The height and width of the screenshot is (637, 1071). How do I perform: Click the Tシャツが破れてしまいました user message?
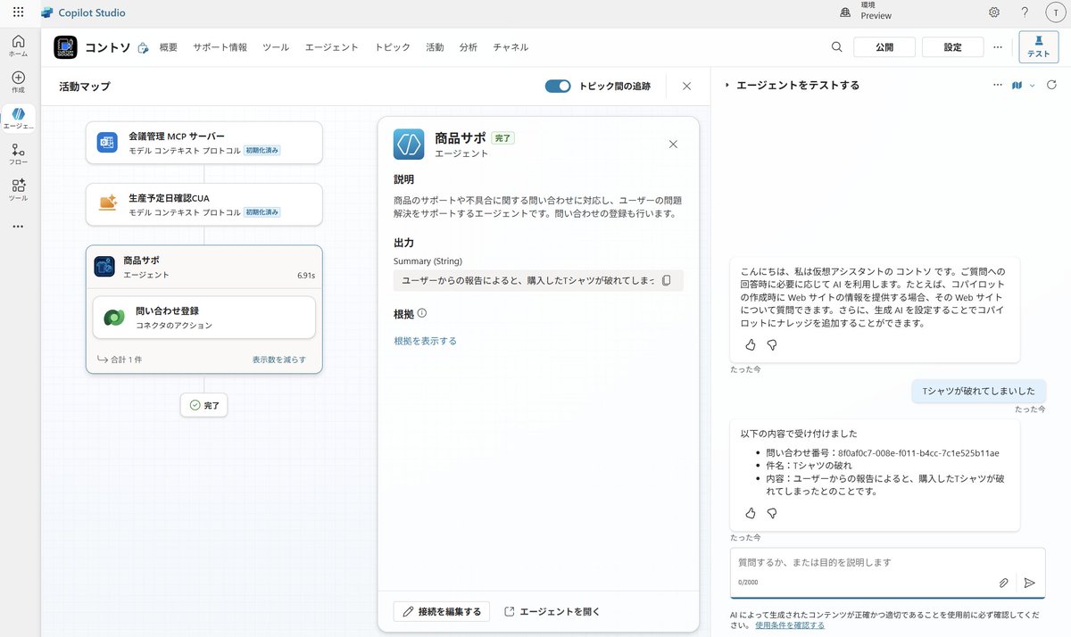tap(978, 391)
